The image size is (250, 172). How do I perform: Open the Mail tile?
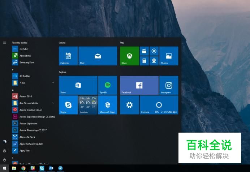tap(98, 56)
